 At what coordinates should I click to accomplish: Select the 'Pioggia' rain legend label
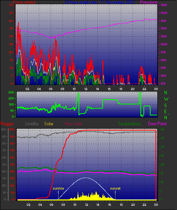click(7, 124)
